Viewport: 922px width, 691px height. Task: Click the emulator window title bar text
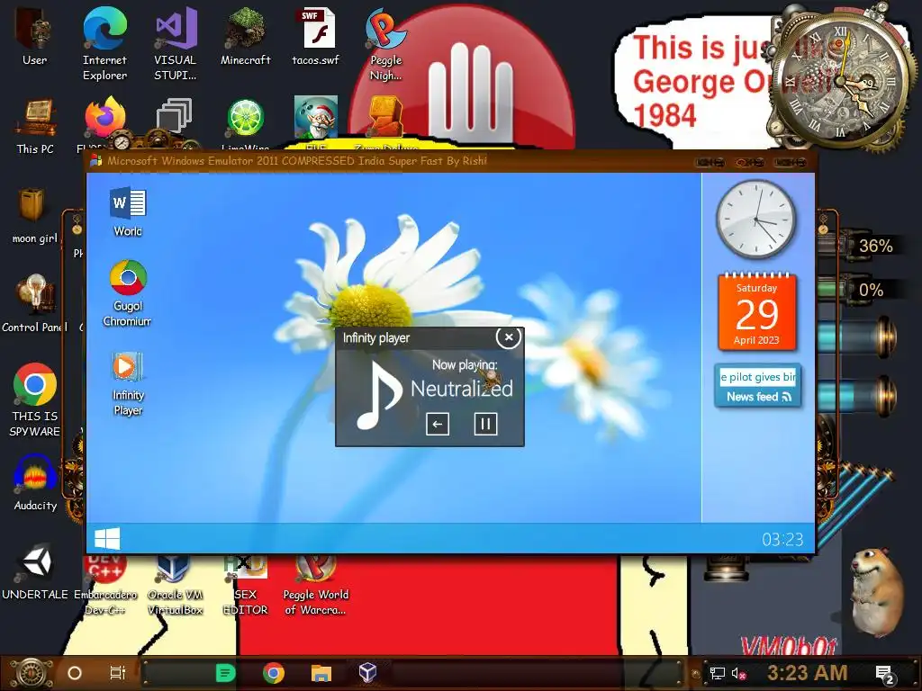pyautogui.click(x=297, y=160)
